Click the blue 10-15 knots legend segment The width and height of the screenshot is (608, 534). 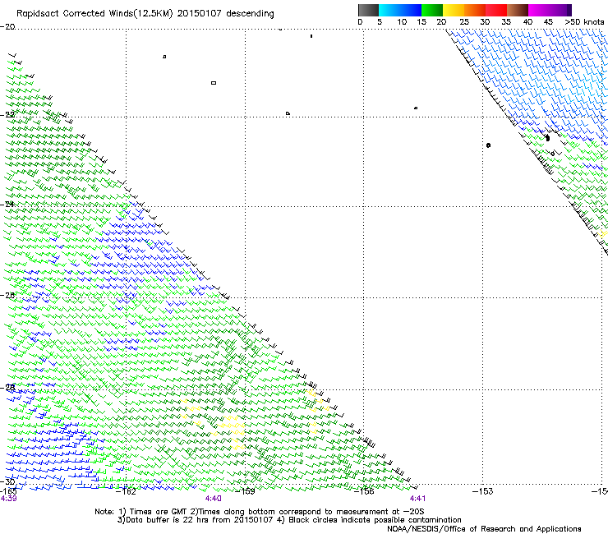click(411, 10)
